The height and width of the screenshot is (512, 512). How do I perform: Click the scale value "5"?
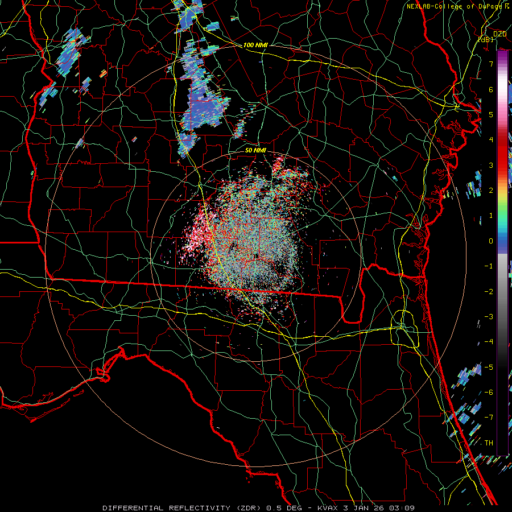pyautogui.click(x=491, y=114)
